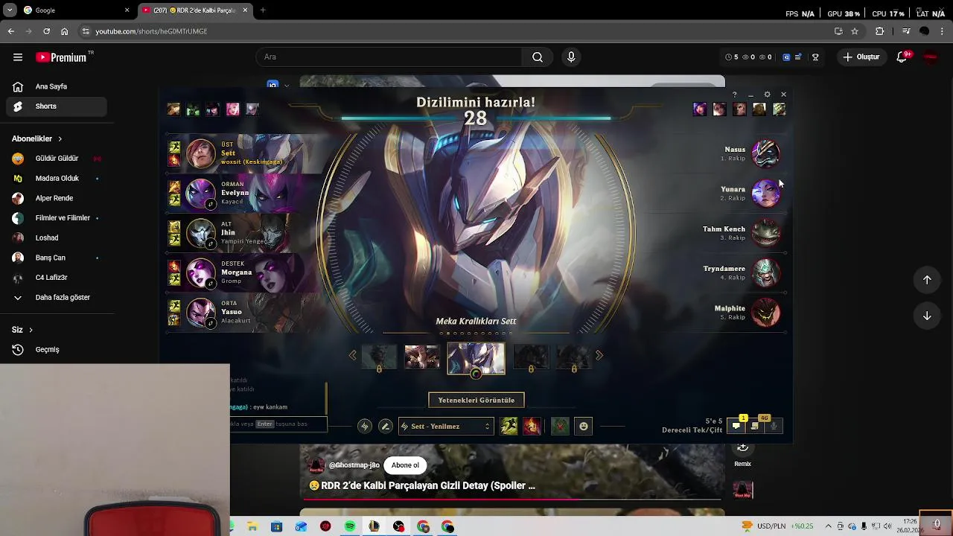Go to previous Short with up arrow

927,280
